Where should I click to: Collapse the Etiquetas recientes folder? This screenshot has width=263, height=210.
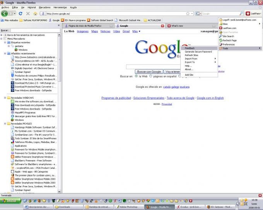coord(5,42)
